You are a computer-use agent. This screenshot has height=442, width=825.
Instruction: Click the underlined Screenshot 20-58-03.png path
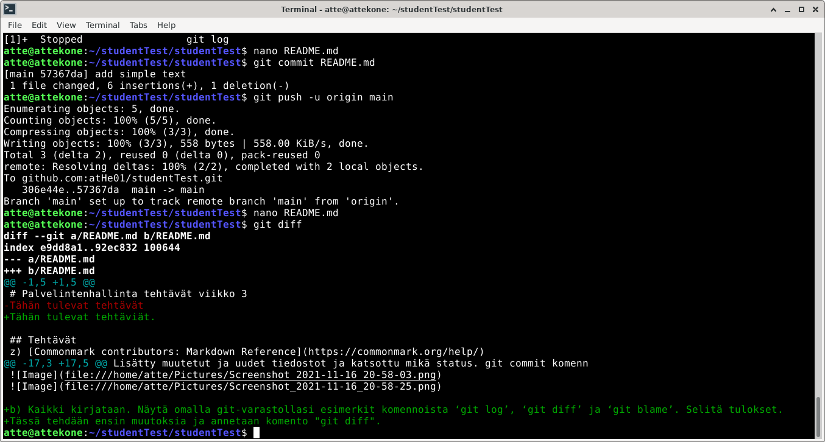click(x=250, y=375)
